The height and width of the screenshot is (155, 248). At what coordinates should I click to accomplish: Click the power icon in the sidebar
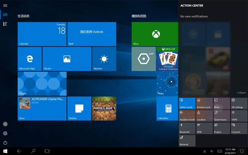[x=5, y=143]
